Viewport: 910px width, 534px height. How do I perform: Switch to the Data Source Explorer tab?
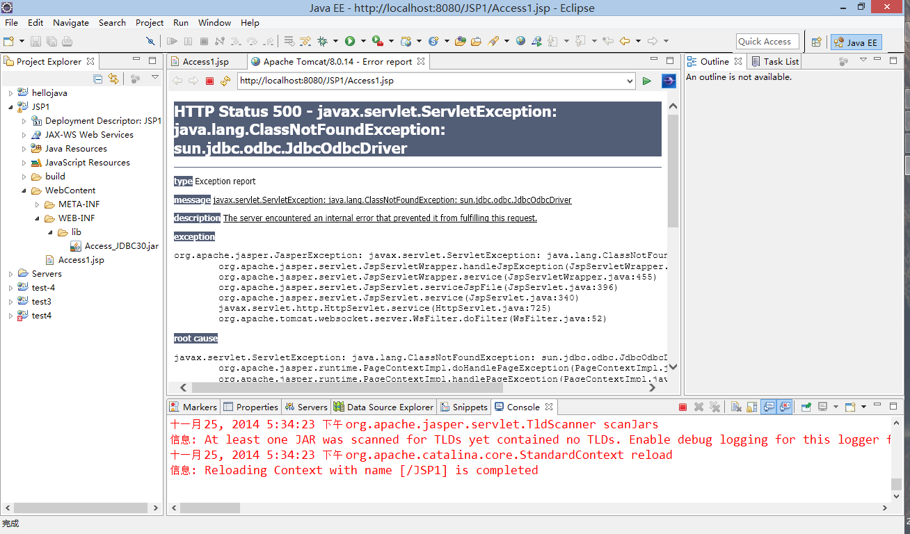click(384, 407)
